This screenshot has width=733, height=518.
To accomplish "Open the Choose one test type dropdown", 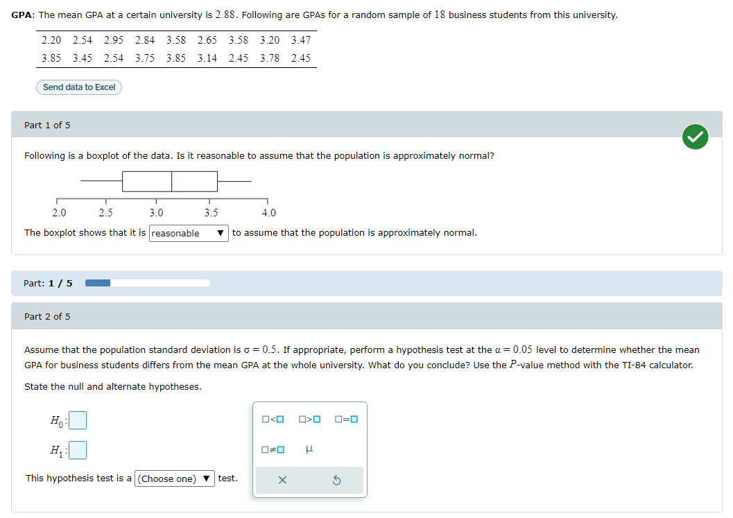I will click(x=173, y=478).
